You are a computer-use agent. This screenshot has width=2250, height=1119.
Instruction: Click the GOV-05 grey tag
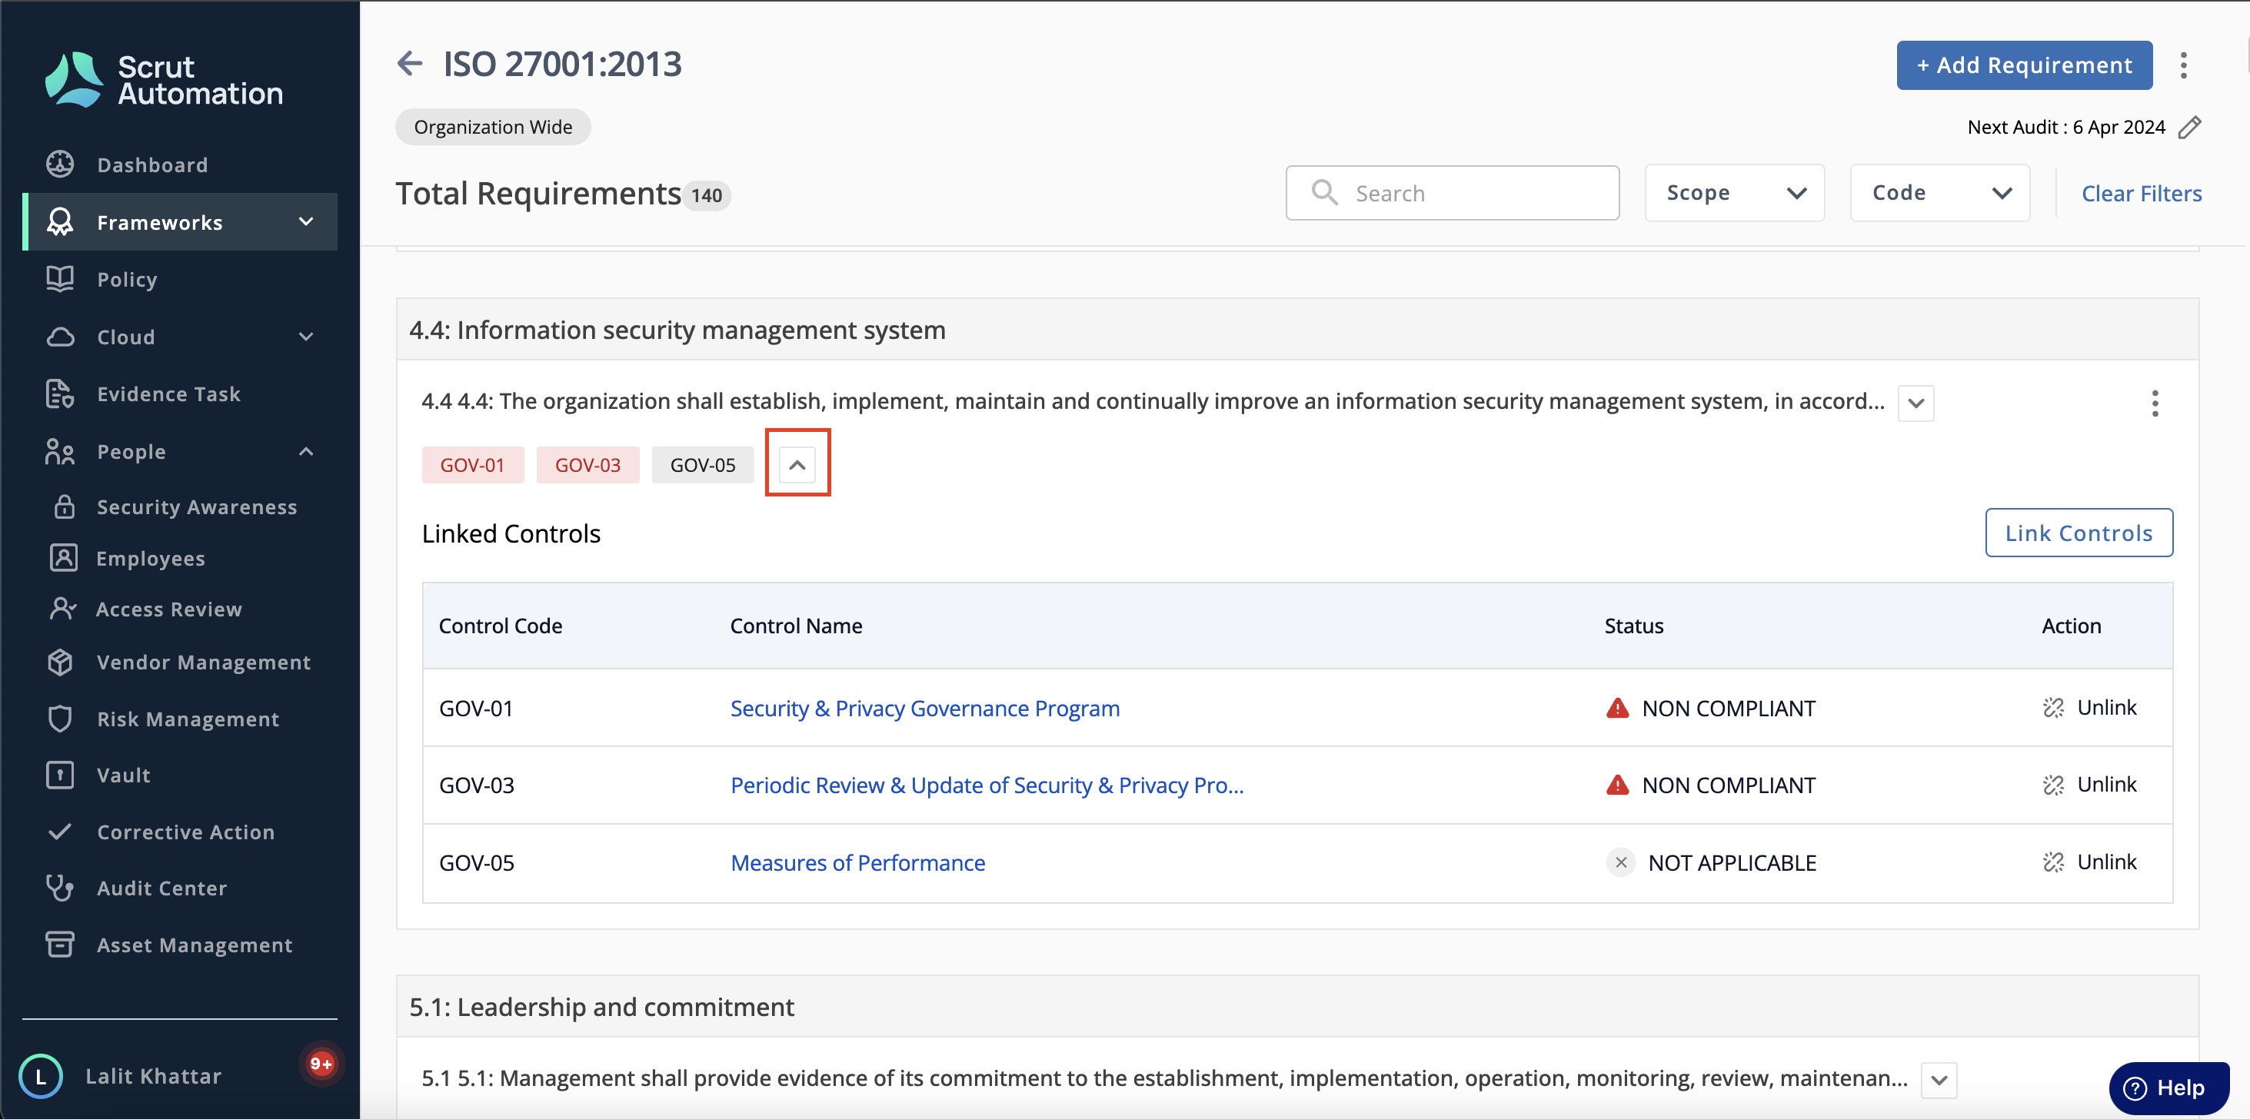pos(702,464)
